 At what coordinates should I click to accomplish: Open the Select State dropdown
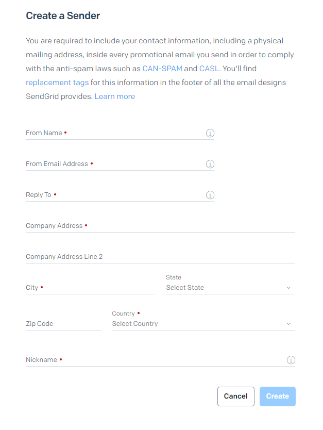coord(227,288)
